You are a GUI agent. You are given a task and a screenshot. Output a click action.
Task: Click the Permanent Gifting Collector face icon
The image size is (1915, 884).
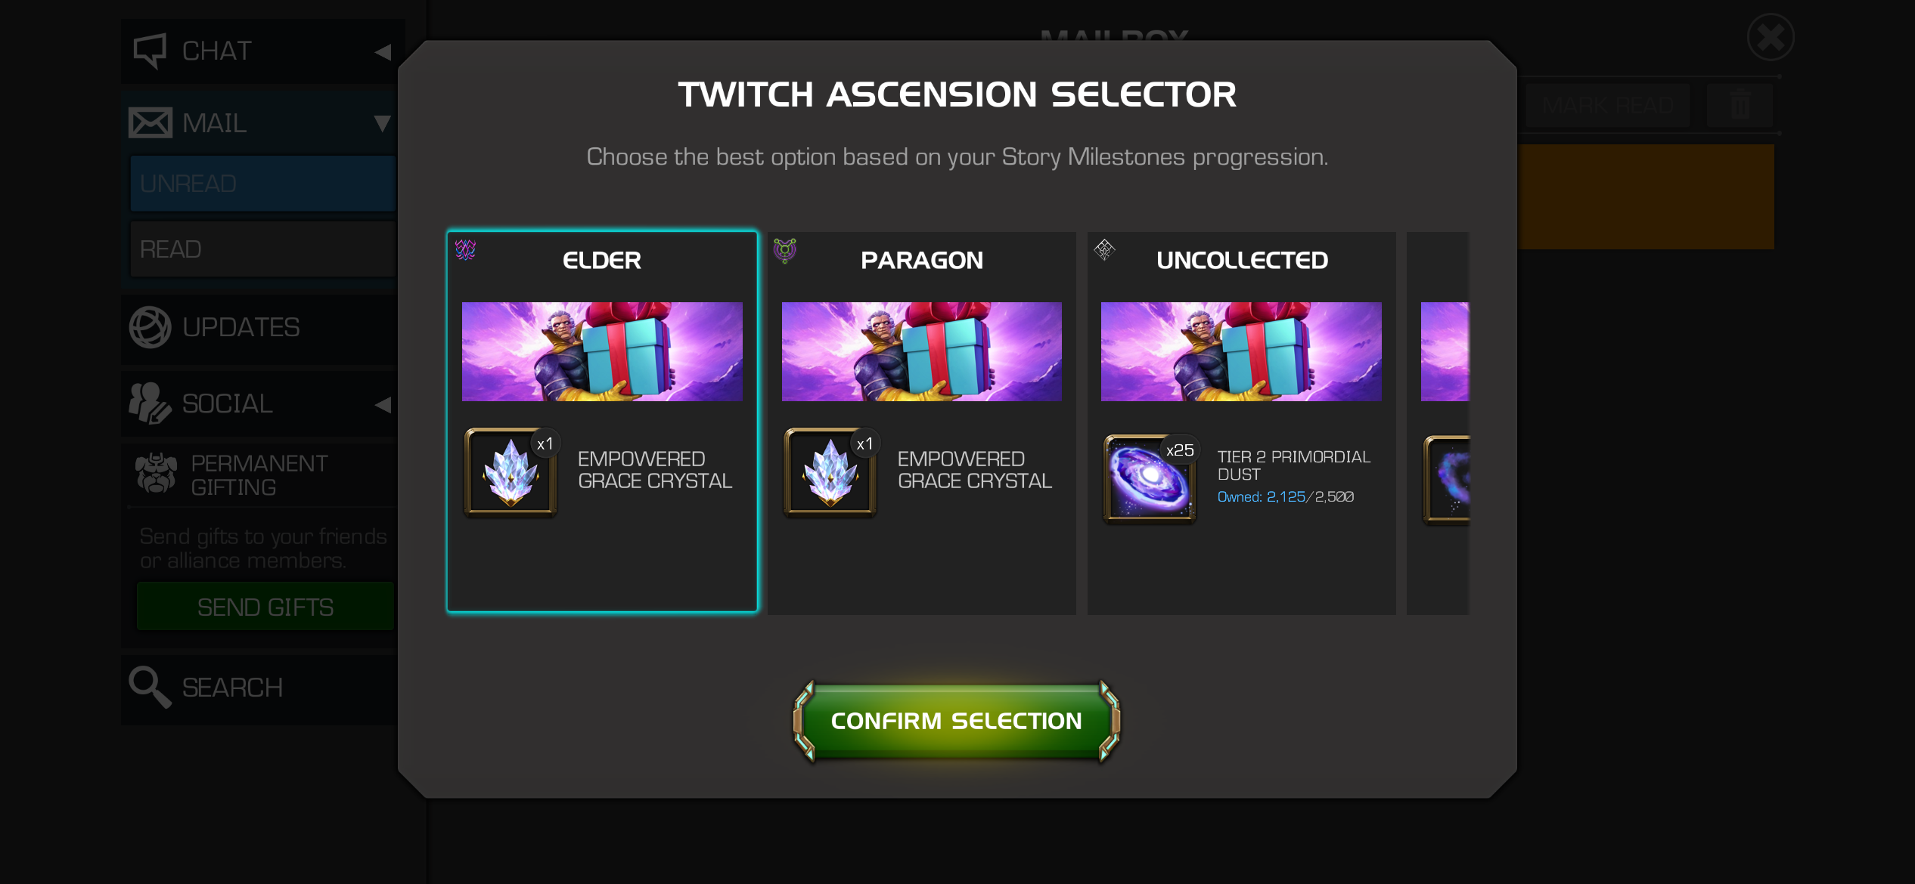point(157,474)
